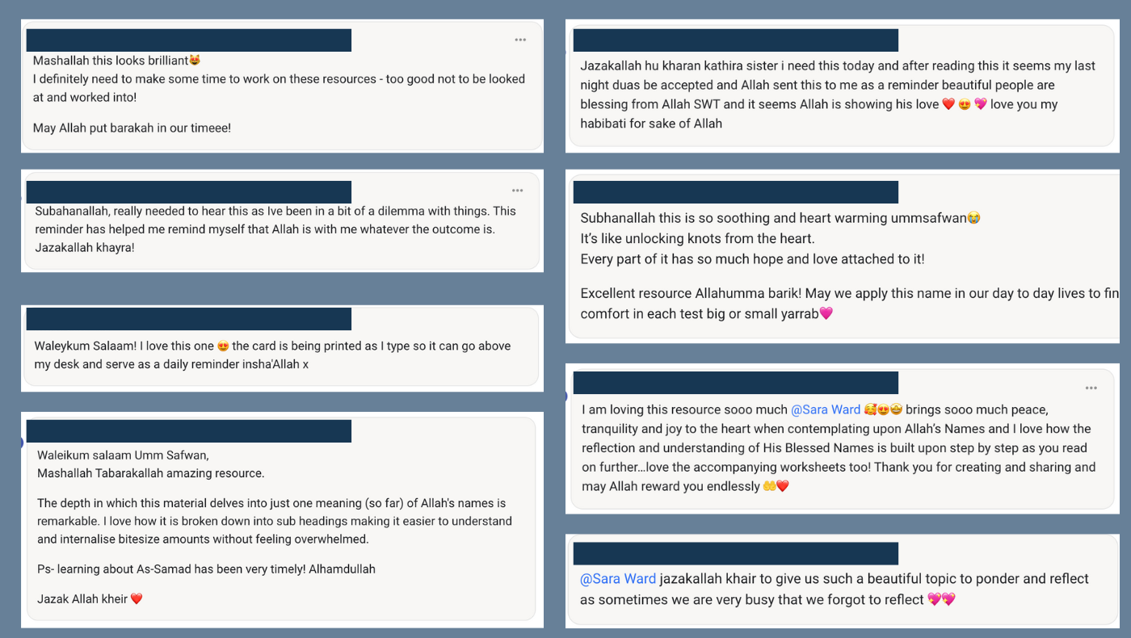The height and width of the screenshot is (638, 1131).
Task: Click the sparkling hearts after 'forgot to reflect'
Action: 941,599
